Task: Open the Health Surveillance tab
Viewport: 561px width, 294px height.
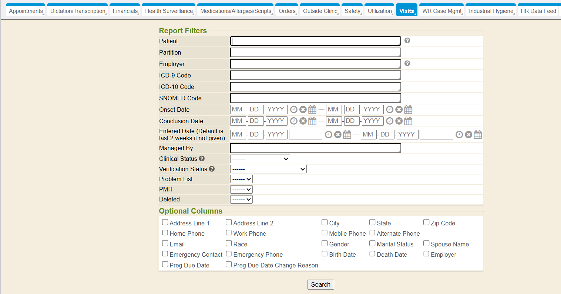Action: point(169,11)
